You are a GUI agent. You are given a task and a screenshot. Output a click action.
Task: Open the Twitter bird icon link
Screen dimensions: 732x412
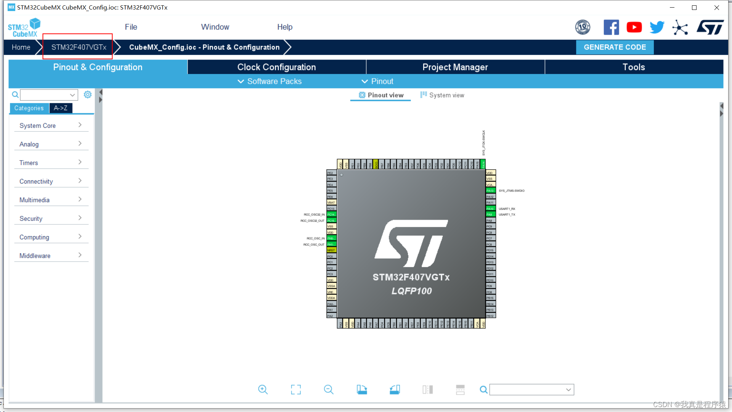pos(657,27)
